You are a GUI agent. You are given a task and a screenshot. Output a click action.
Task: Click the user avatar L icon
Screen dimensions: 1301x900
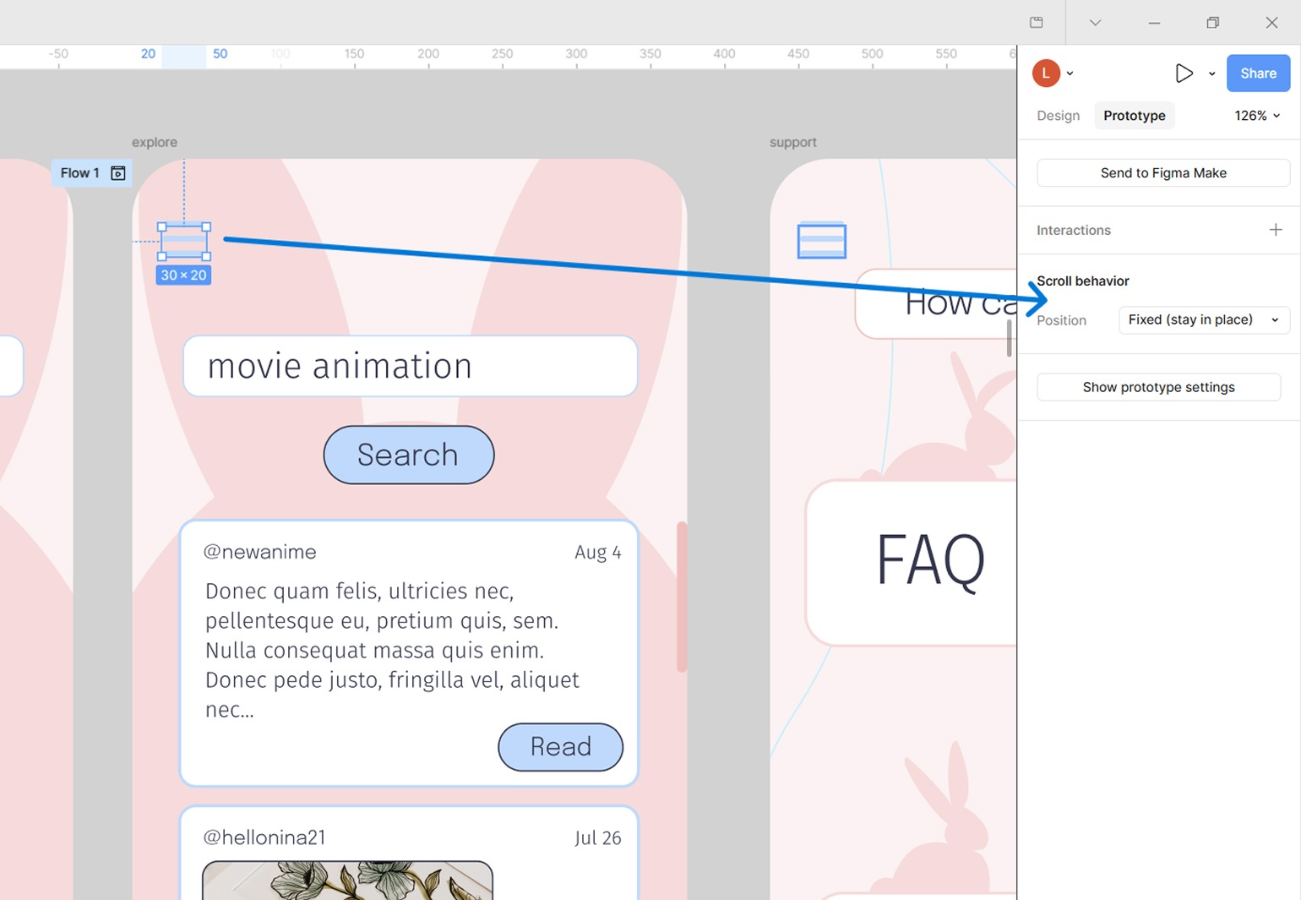(x=1045, y=74)
